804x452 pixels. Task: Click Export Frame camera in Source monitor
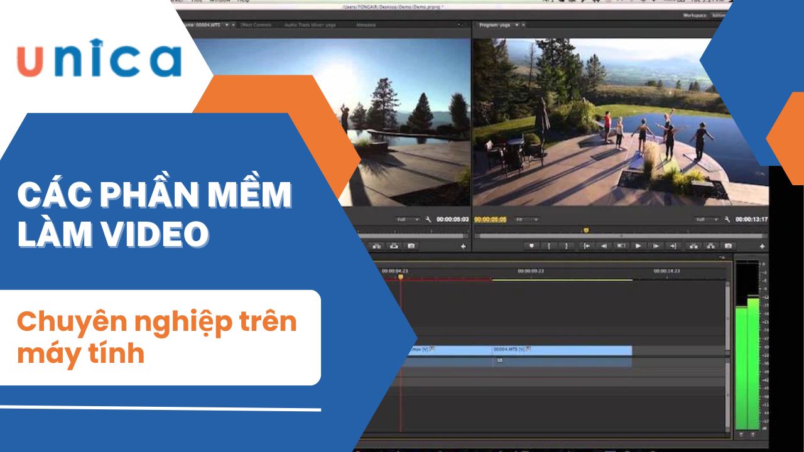[411, 246]
